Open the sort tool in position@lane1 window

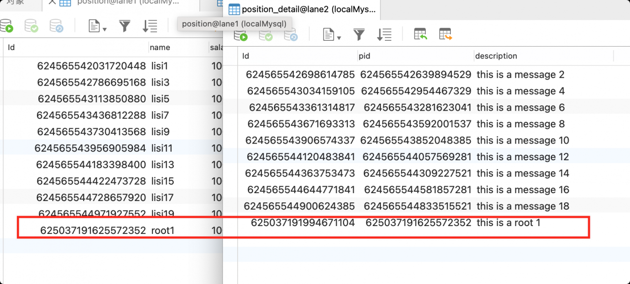[150, 26]
